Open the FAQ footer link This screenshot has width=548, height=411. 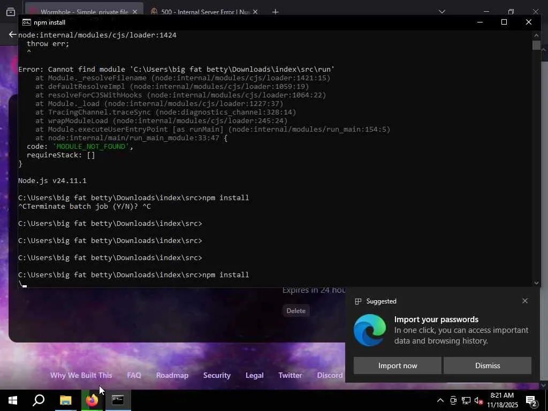point(134,375)
